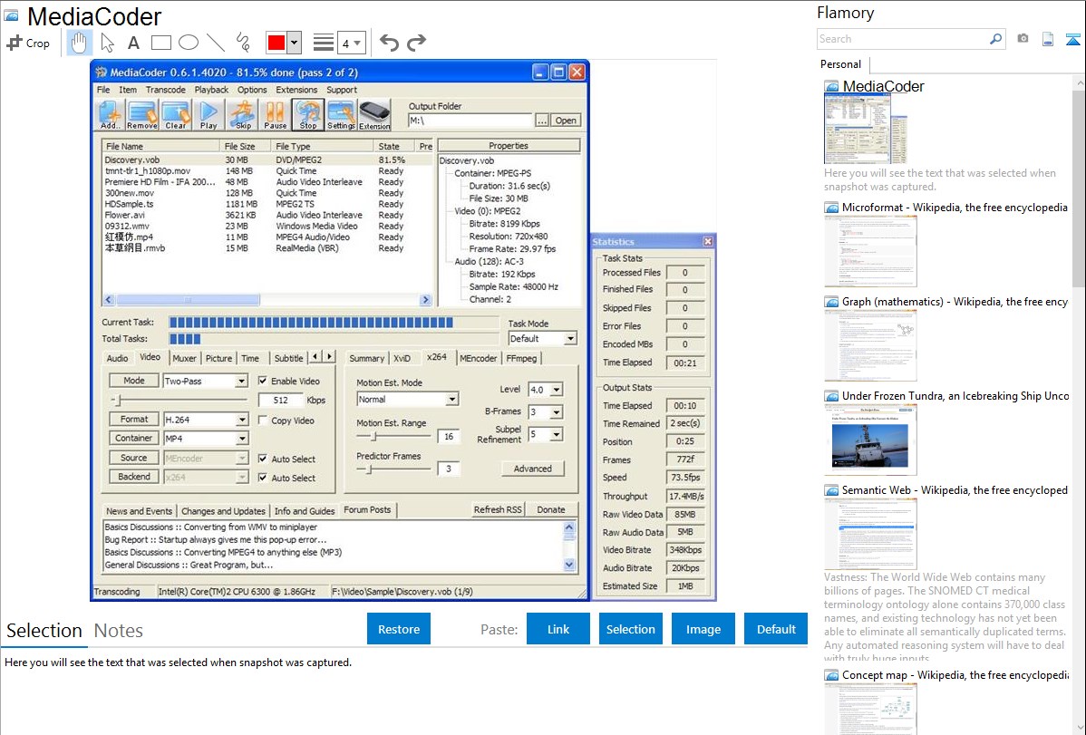This screenshot has width=1086, height=735.
Task: Click the Clear list toolbar icon
Action: tap(175, 115)
